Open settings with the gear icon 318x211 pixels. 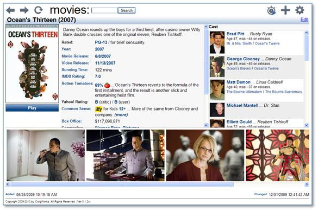(x=300, y=10)
